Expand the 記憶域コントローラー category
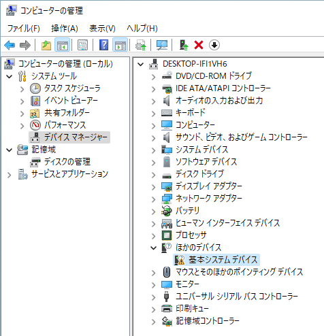Image resolution: width=324 pixels, height=336 pixels. 154,322
